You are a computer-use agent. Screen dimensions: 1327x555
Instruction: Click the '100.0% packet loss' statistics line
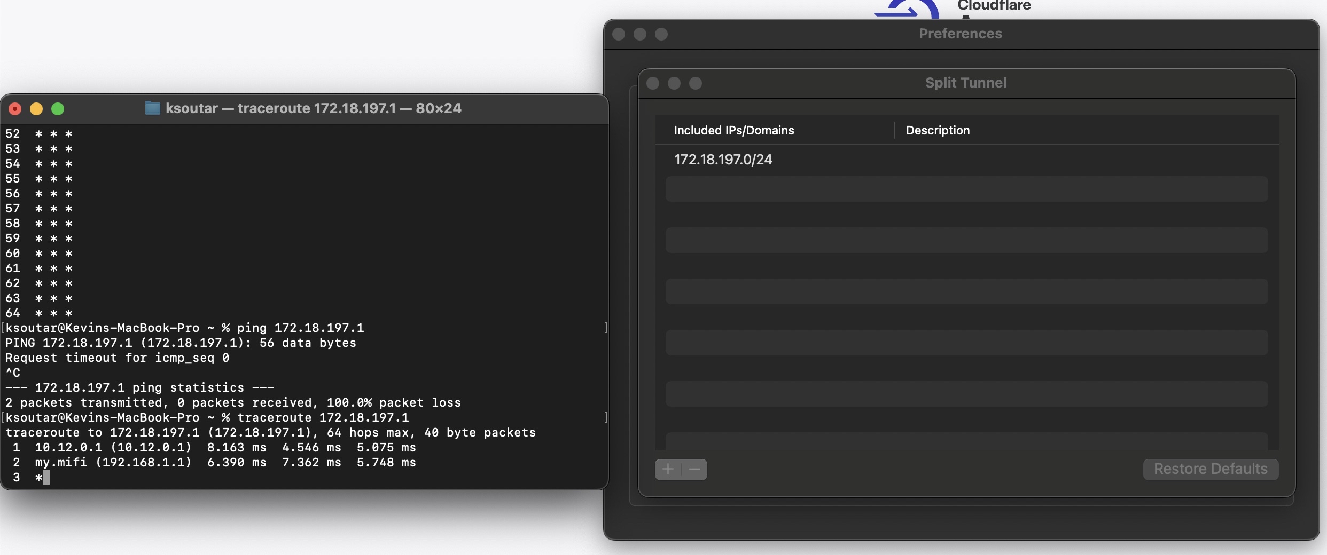tap(233, 402)
